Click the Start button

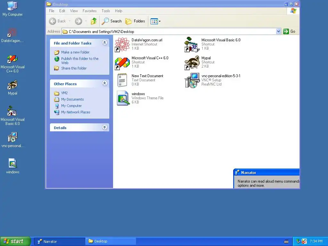[15, 242]
